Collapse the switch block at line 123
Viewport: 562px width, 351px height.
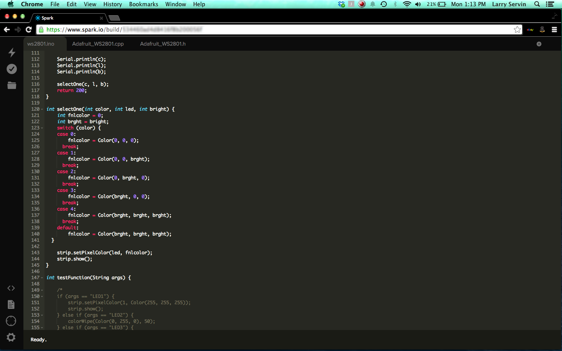[x=42, y=128]
